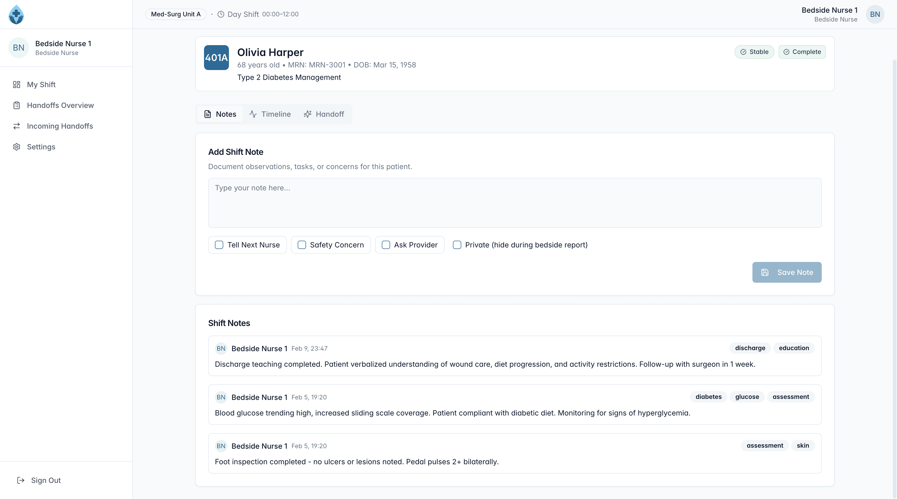Click the Handoffs Overview clipboard icon

click(x=16, y=106)
